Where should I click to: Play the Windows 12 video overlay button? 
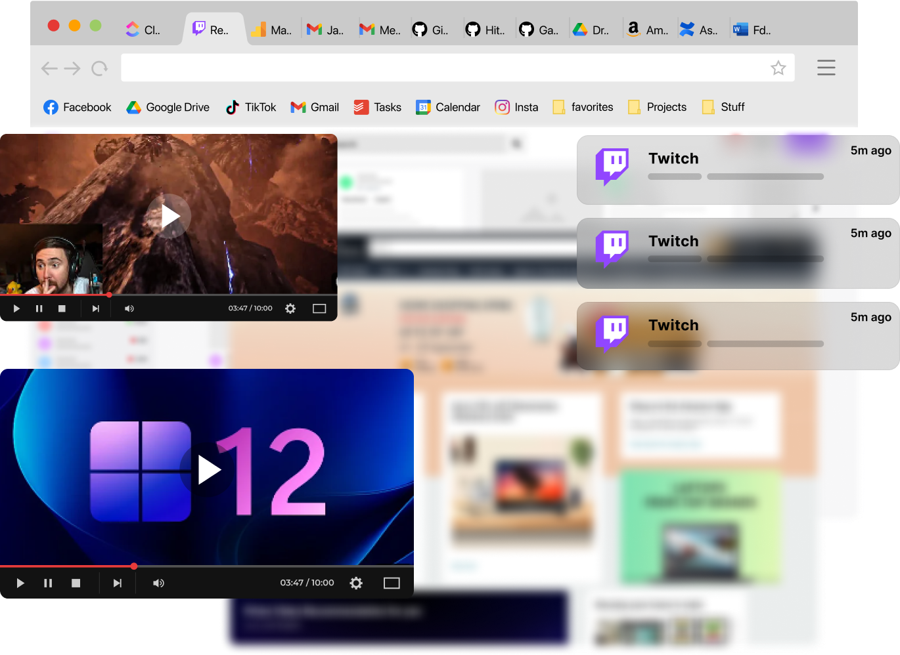click(x=206, y=470)
